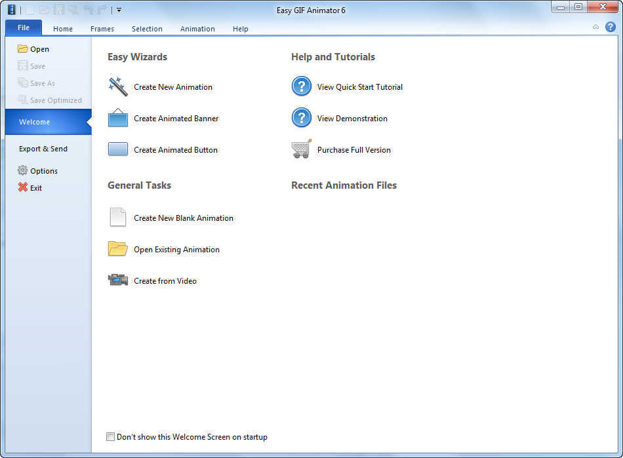Switch to the Home ribbon tab

63,29
